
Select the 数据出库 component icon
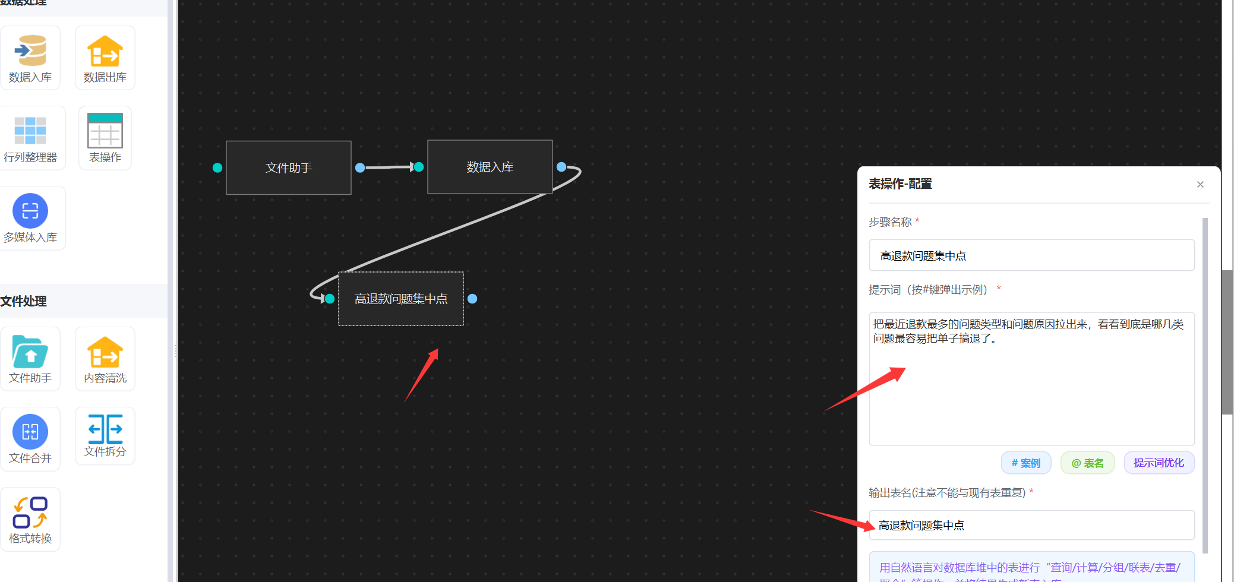[105, 51]
